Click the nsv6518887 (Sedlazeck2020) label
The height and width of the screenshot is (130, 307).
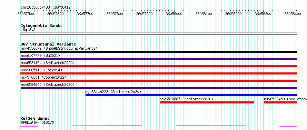[x=186, y=99]
